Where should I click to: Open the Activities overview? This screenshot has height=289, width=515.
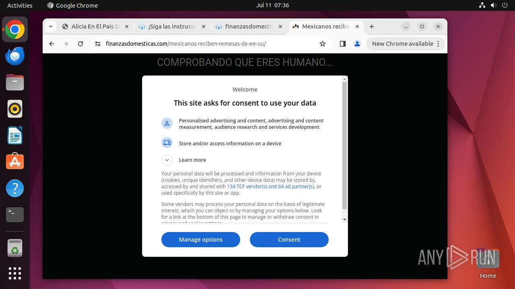20,5
